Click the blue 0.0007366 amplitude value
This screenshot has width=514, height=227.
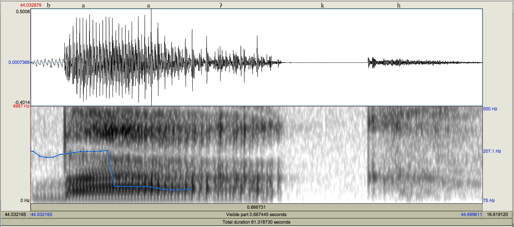[19, 62]
